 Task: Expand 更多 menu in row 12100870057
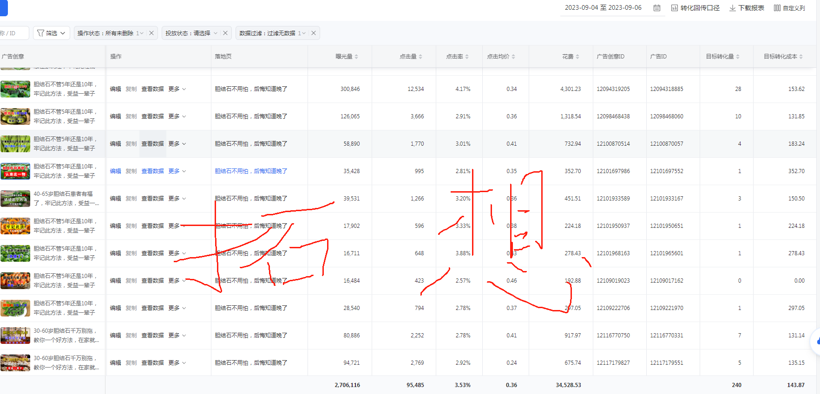pyautogui.click(x=177, y=144)
